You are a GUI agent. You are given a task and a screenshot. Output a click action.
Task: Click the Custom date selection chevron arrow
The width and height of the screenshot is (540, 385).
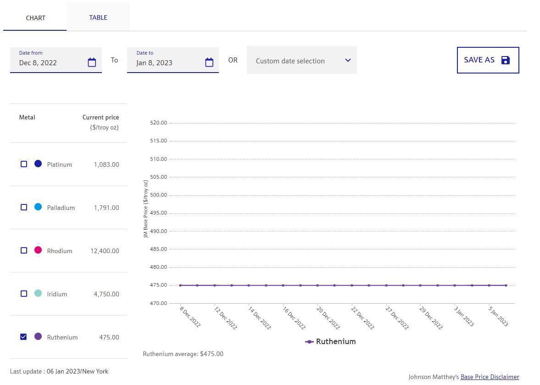348,60
